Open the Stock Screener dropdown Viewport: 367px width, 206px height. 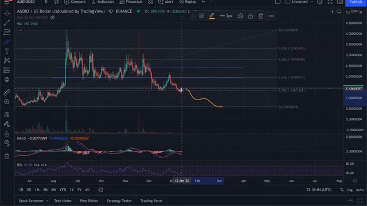coord(33,201)
